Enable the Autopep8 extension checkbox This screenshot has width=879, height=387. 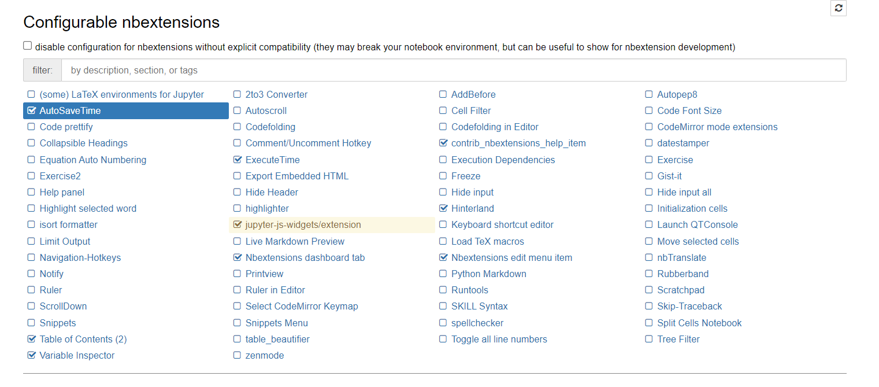[x=649, y=94]
